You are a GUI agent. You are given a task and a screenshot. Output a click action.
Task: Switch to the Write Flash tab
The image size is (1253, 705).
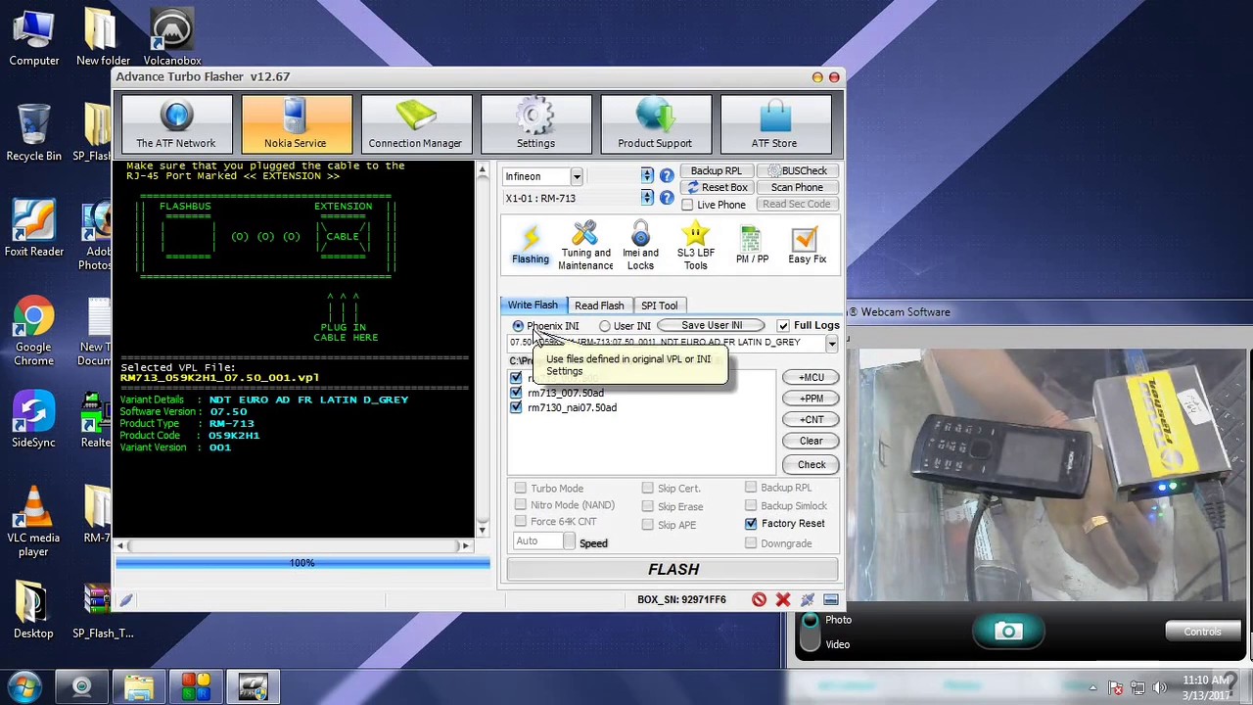[x=533, y=305]
